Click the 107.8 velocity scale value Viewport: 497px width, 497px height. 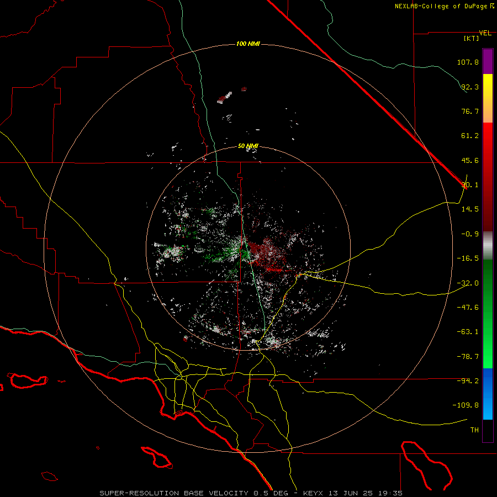(468, 62)
